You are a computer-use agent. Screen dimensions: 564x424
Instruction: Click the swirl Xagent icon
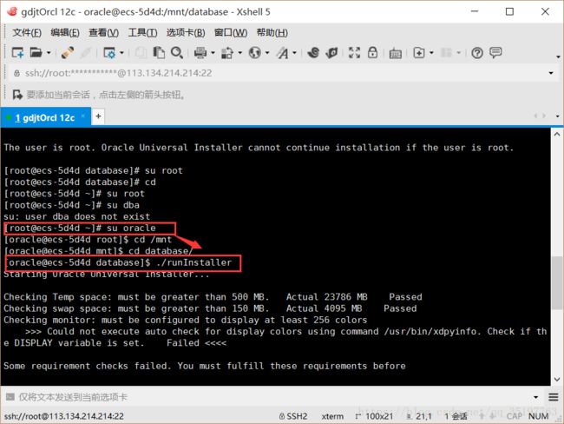pos(313,53)
